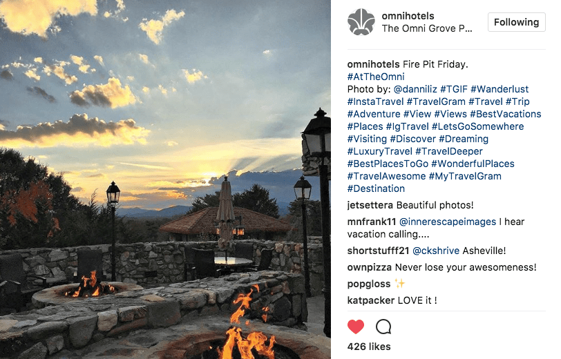This screenshot has width=561, height=359.
Task: Visit the @danniliz photo credit profile
Action: 415,89
